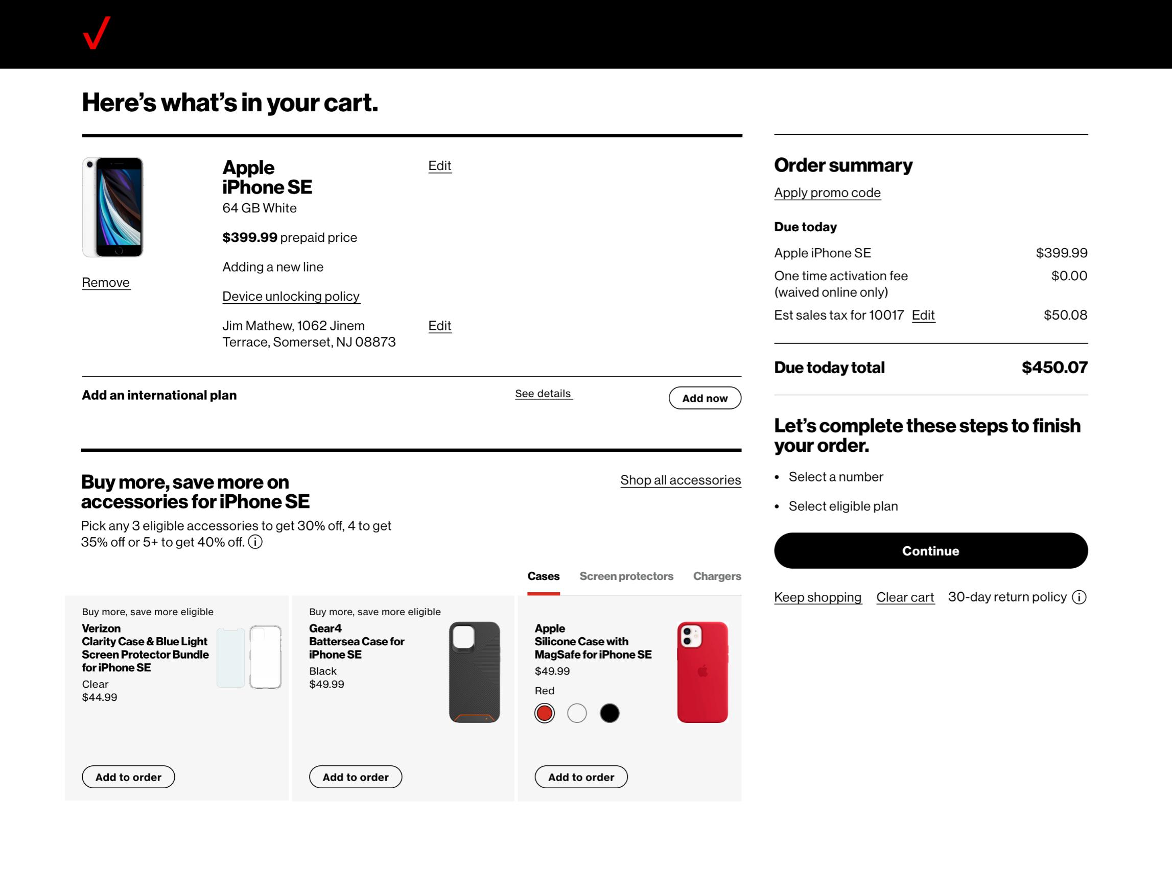1172x873 pixels.
Task: Select the Cases tab
Action: (543, 576)
